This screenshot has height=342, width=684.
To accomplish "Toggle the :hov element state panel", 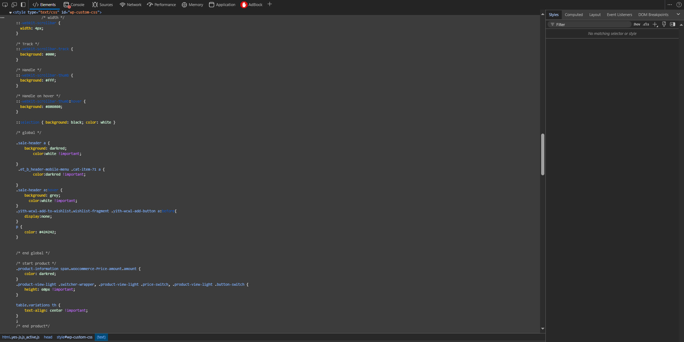I will [637, 24].
